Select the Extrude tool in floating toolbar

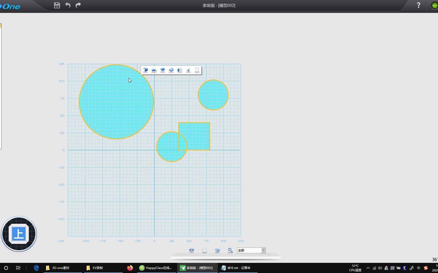pos(145,70)
